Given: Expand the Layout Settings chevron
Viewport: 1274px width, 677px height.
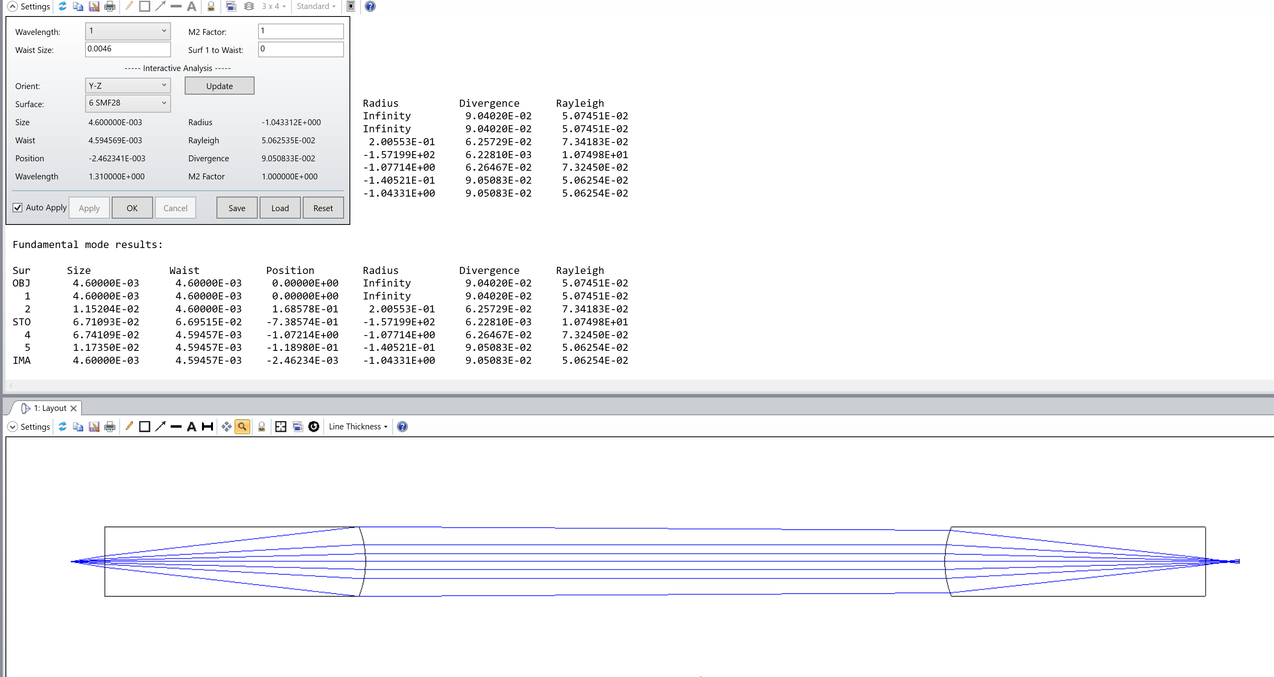Looking at the screenshot, I should pos(13,427).
